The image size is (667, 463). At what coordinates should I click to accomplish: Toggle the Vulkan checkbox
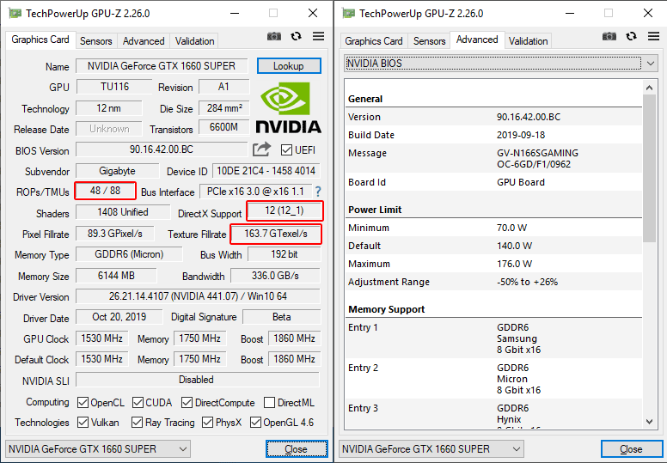[x=83, y=422]
